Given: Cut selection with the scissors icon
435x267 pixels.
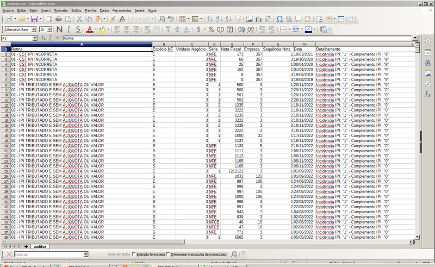Looking at the screenshot, I should click(79, 19).
